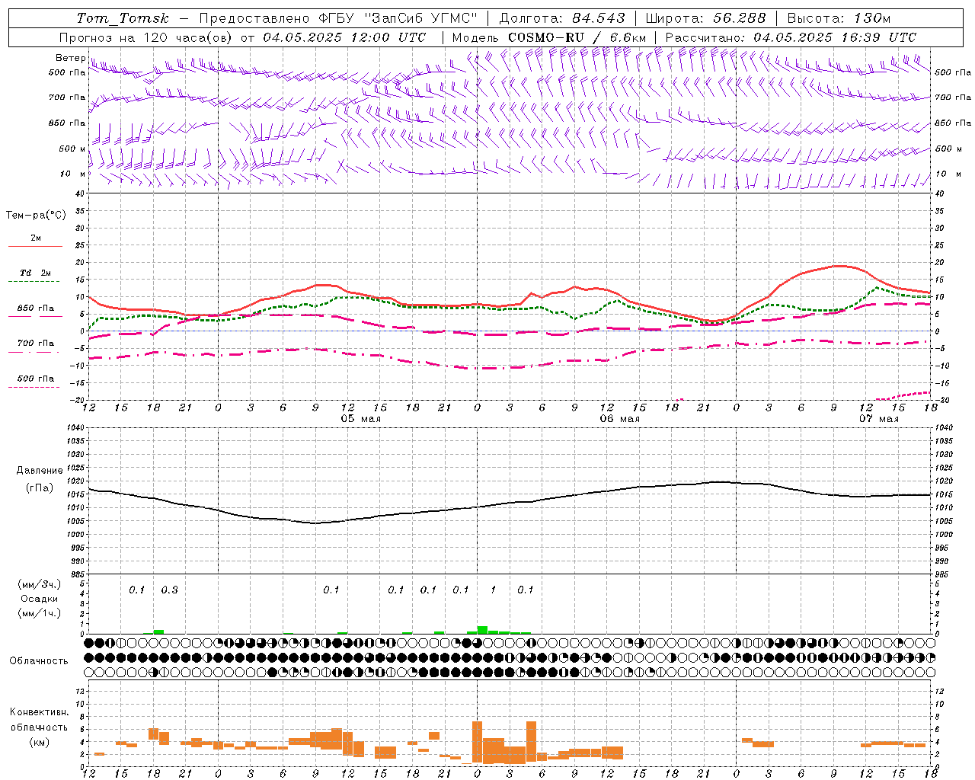Click the Td 2м dew point legend entry

pos(36,276)
